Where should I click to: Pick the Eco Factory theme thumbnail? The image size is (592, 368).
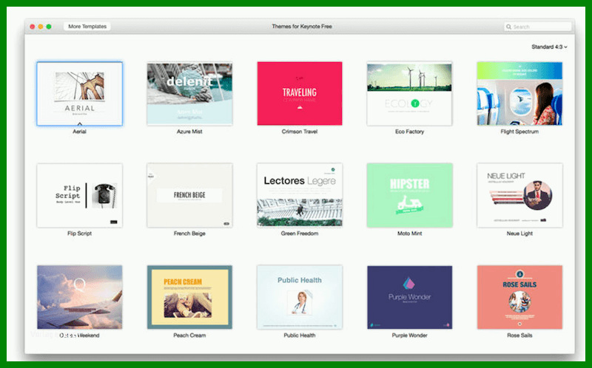point(410,94)
